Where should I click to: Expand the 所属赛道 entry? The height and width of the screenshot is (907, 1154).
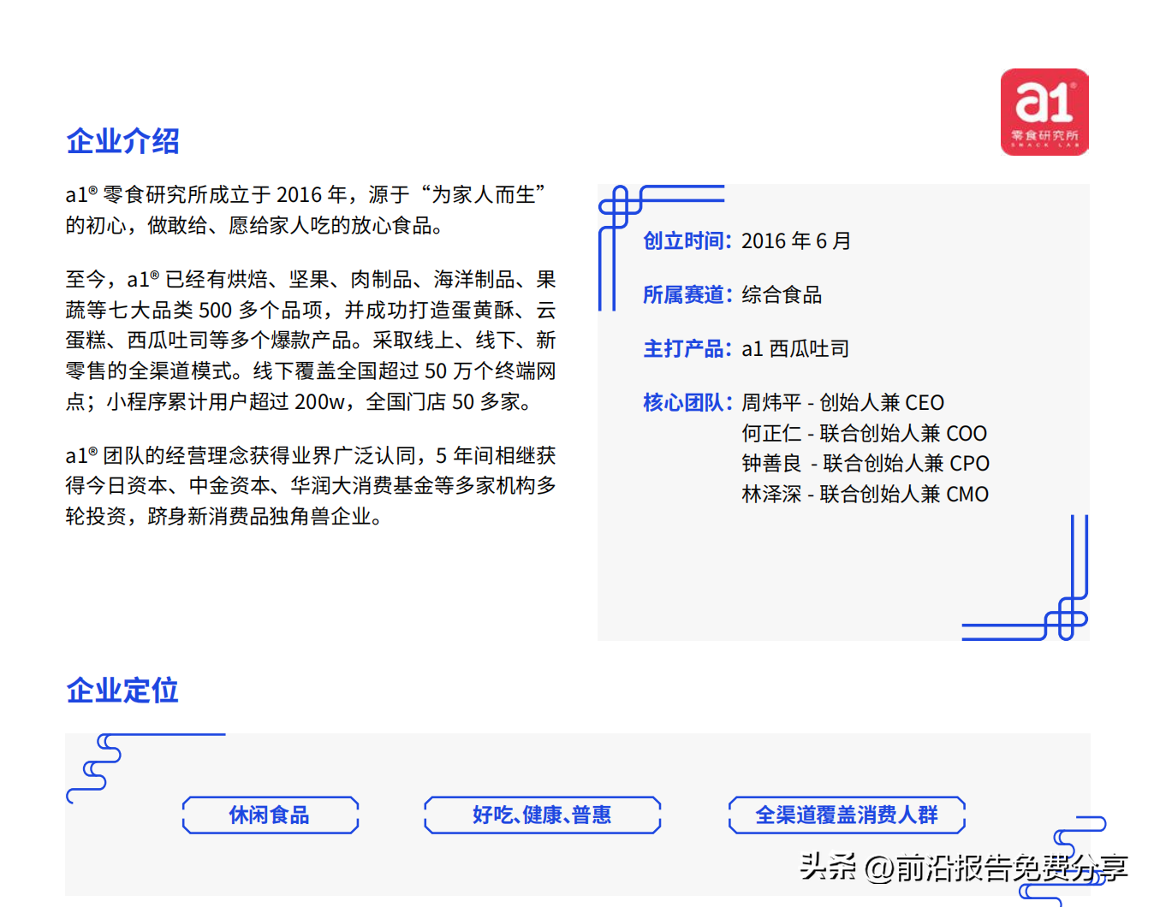tap(687, 295)
